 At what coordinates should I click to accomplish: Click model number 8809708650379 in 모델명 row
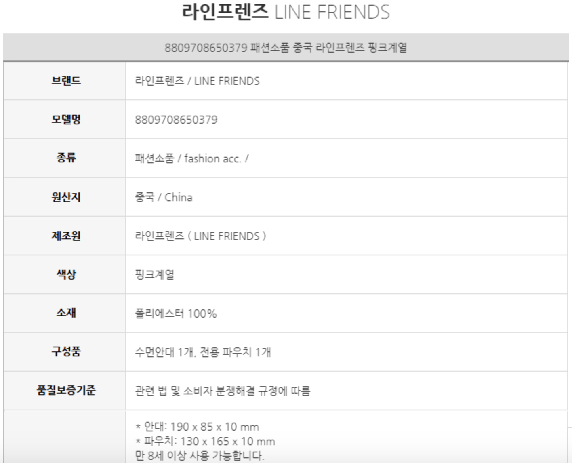(176, 120)
